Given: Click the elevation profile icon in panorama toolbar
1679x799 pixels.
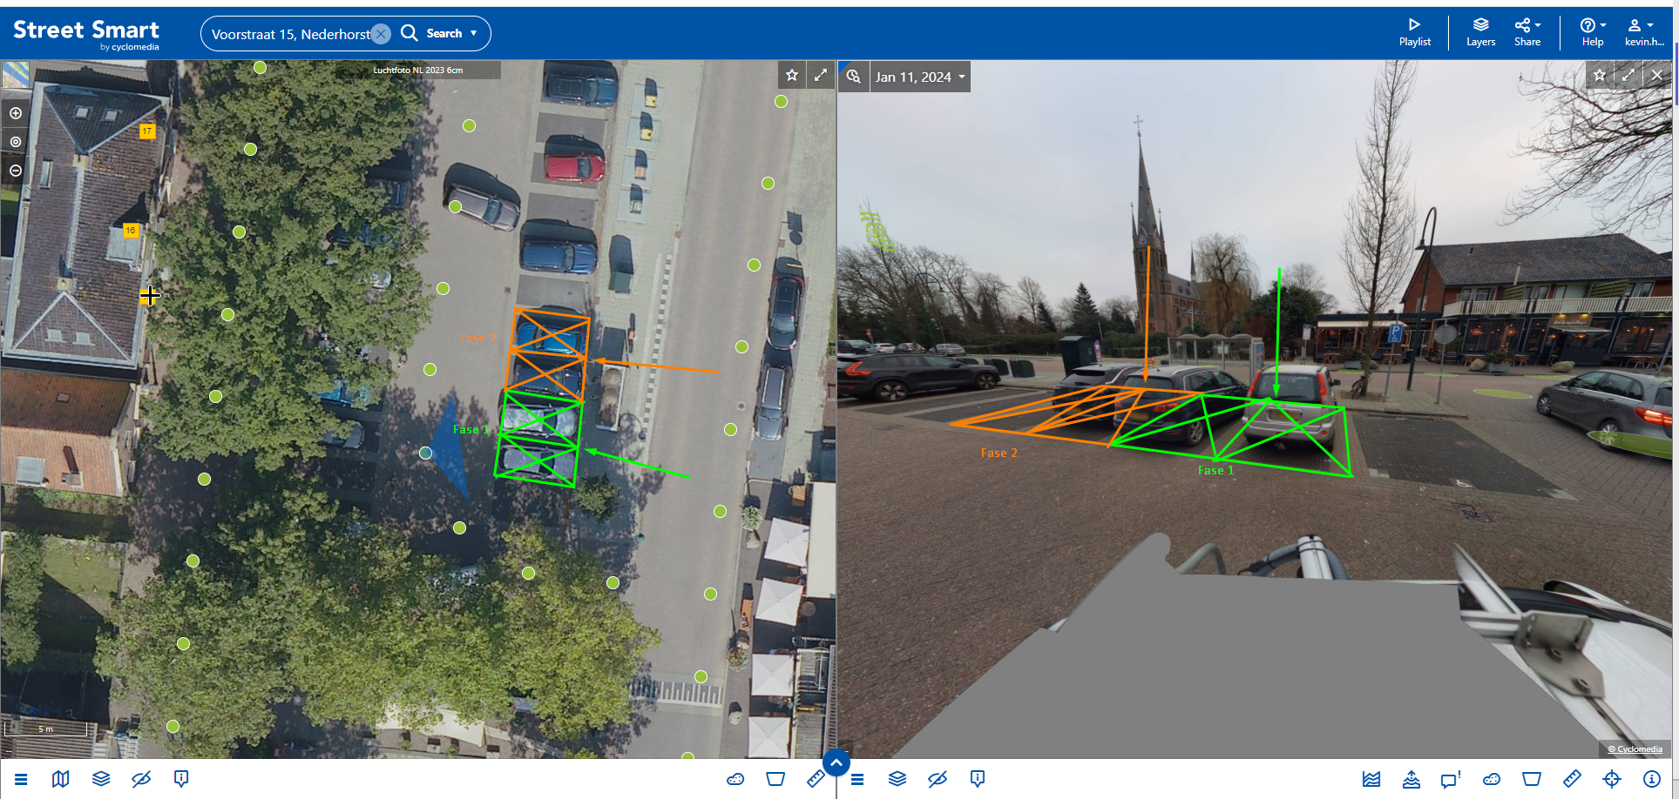Looking at the screenshot, I should click(x=1371, y=779).
